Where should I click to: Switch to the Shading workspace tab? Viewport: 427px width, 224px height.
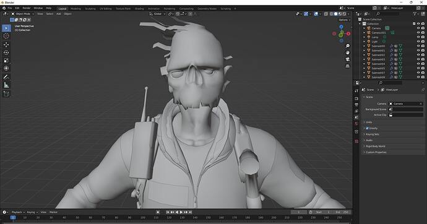[139, 9]
